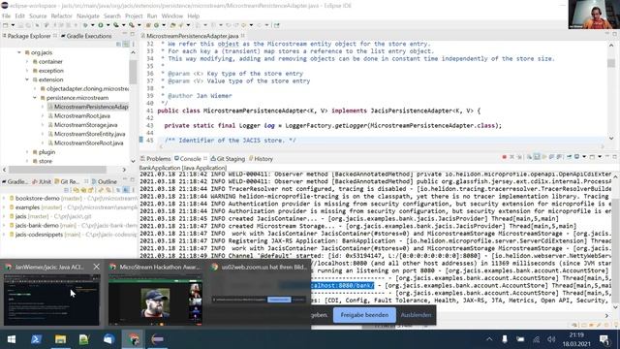Show hidden tray icons with the chevron
Image resolution: width=620 pixels, height=349 pixels.
489,339
